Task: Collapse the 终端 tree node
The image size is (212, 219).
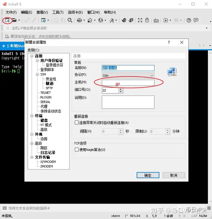Action: 32,116
